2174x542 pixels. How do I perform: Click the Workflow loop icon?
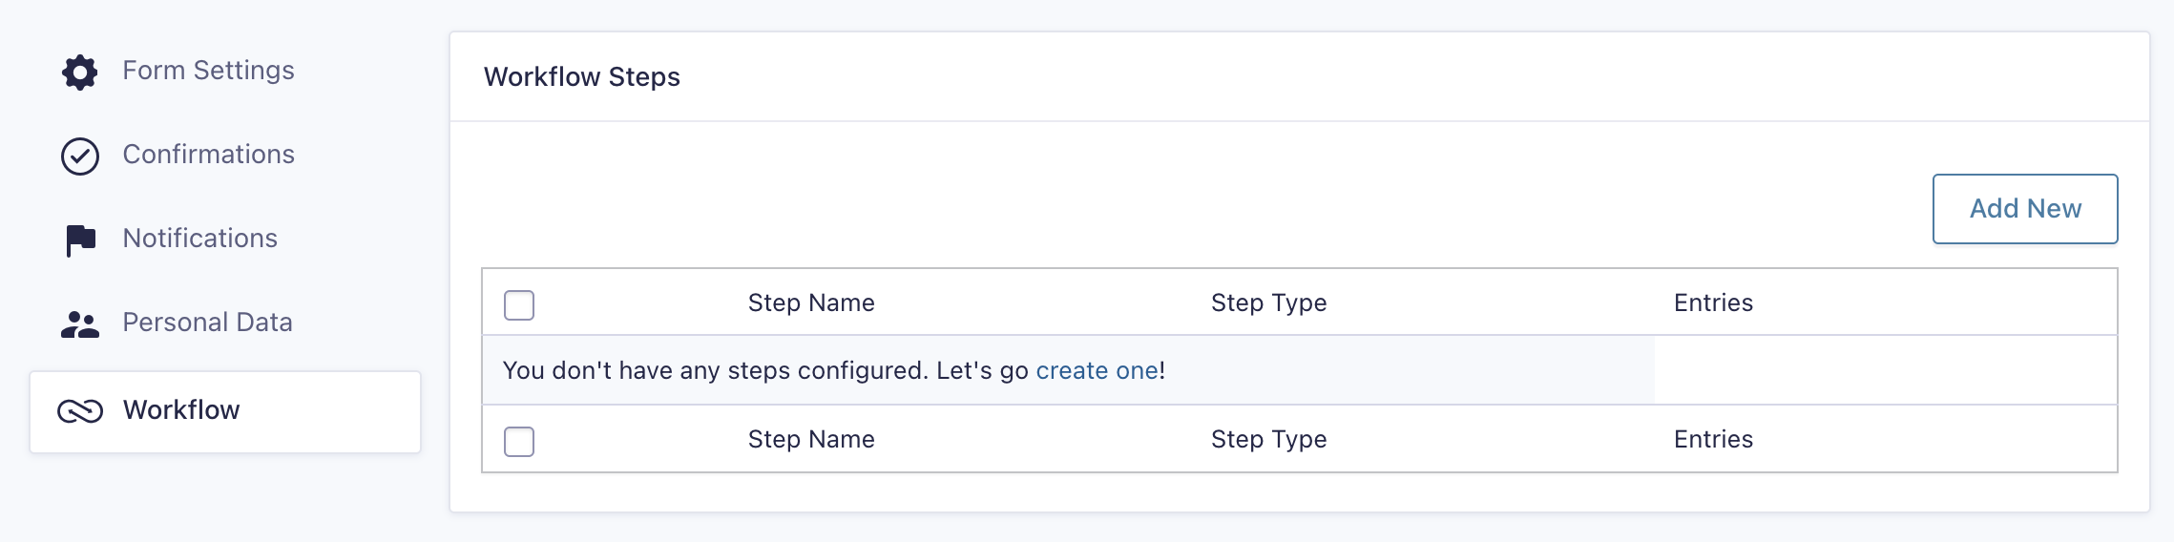pos(80,411)
